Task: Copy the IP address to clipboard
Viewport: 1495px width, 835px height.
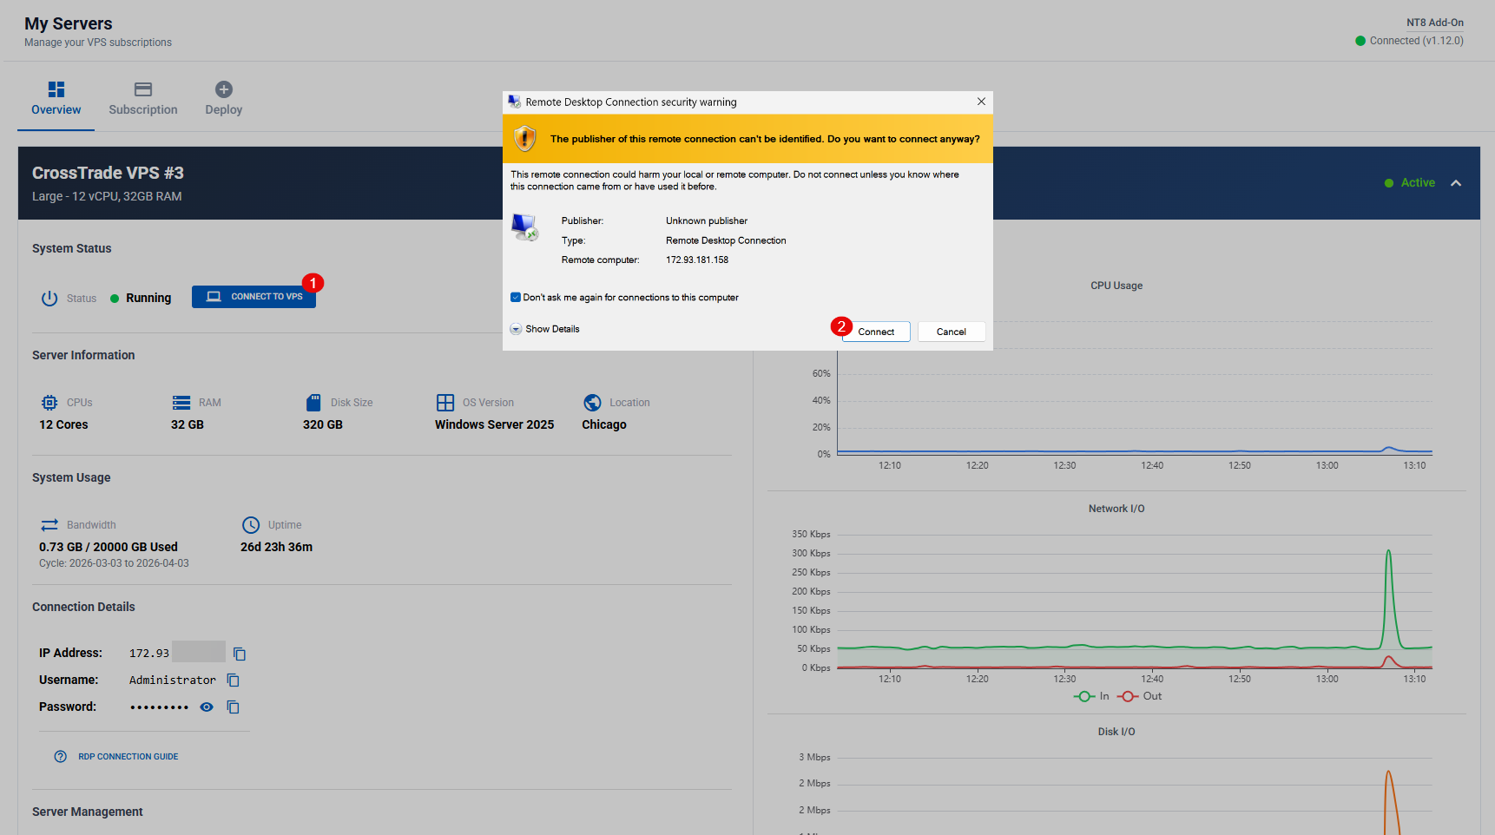Action: click(x=240, y=654)
